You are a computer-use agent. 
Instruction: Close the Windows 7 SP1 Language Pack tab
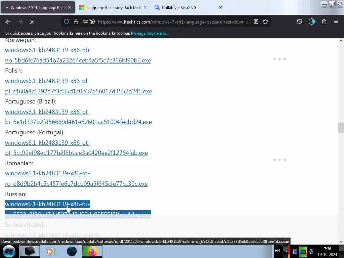click(x=70, y=7)
